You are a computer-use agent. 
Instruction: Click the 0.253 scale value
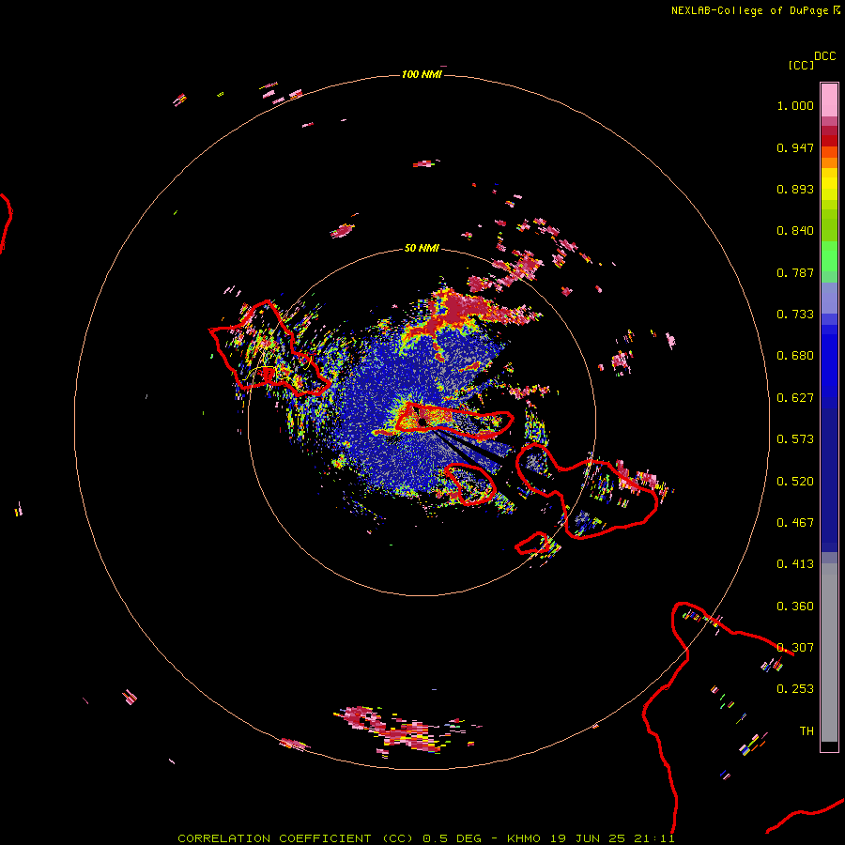coord(795,689)
